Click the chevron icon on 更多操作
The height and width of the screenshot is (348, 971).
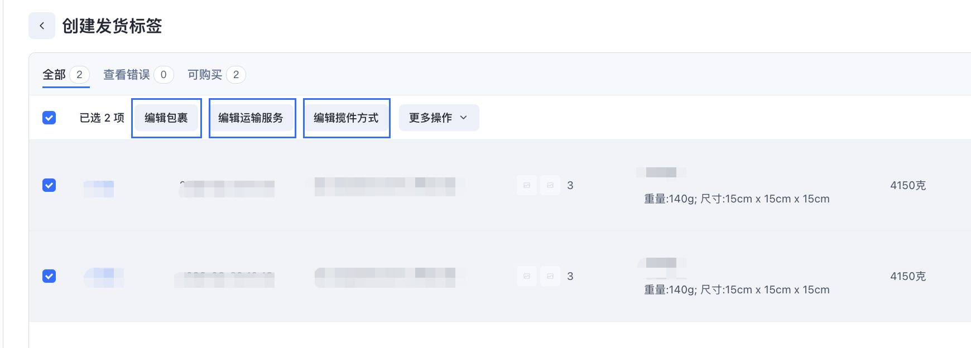tap(464, 118)
